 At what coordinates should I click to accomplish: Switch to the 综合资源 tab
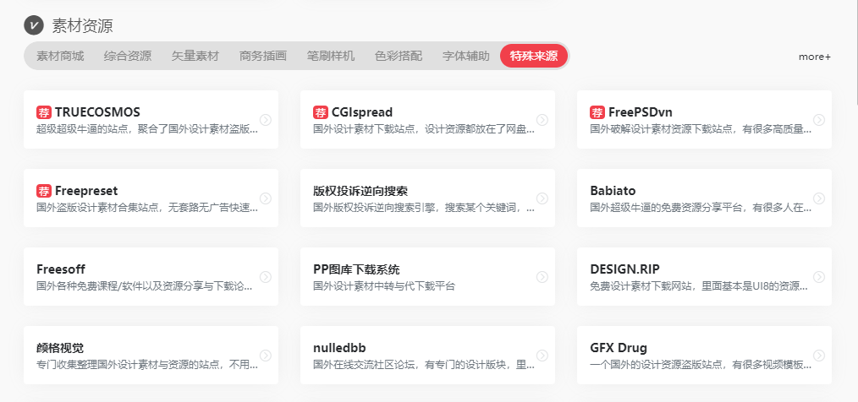128,56
